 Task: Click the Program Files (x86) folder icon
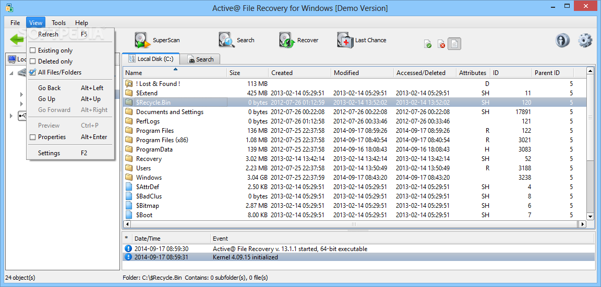(x=129, y=140)
